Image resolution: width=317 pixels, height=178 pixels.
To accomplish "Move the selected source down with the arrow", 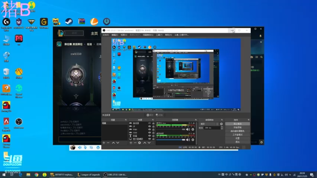I will 149,143.
